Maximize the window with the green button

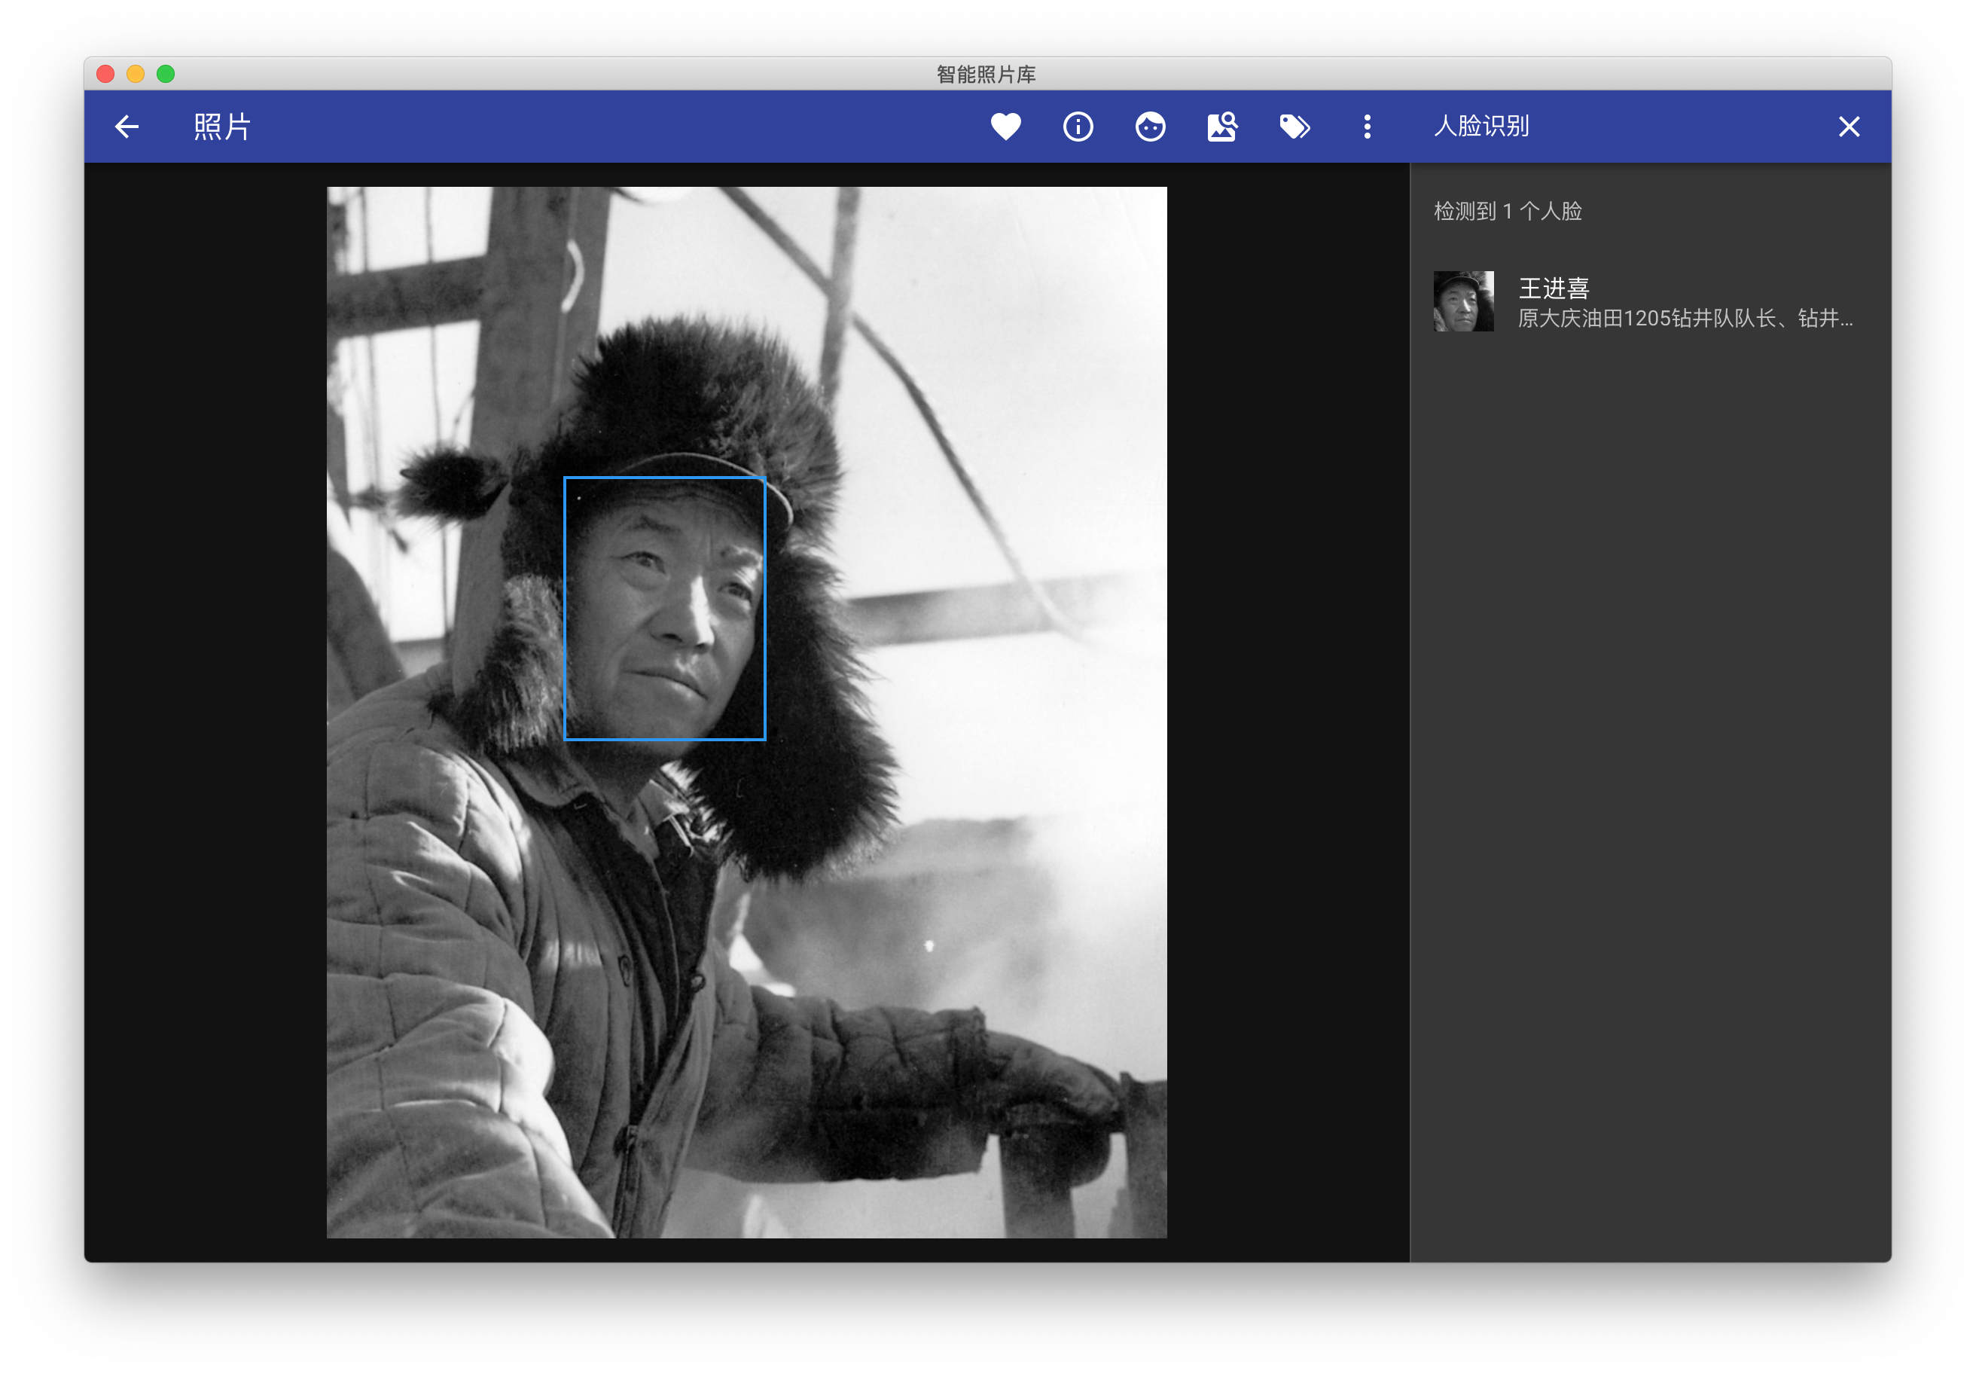(x=166, y=74)
